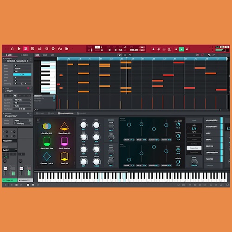Toggle the MODULATION effect switch
This screenshot has width=232, height=232.
pyautogui.click(x=221, y=120)
